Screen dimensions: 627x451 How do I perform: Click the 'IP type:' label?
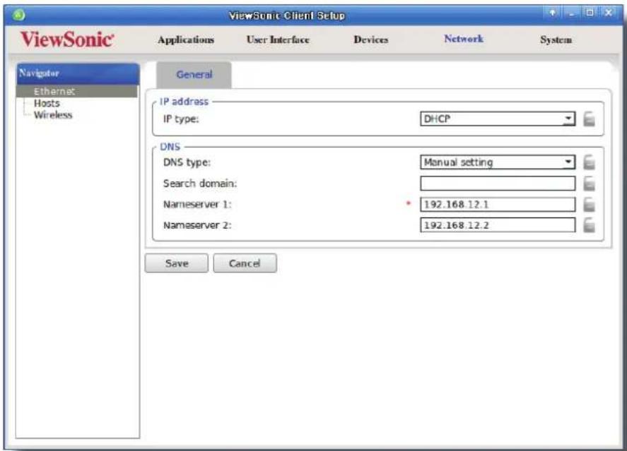181,119
